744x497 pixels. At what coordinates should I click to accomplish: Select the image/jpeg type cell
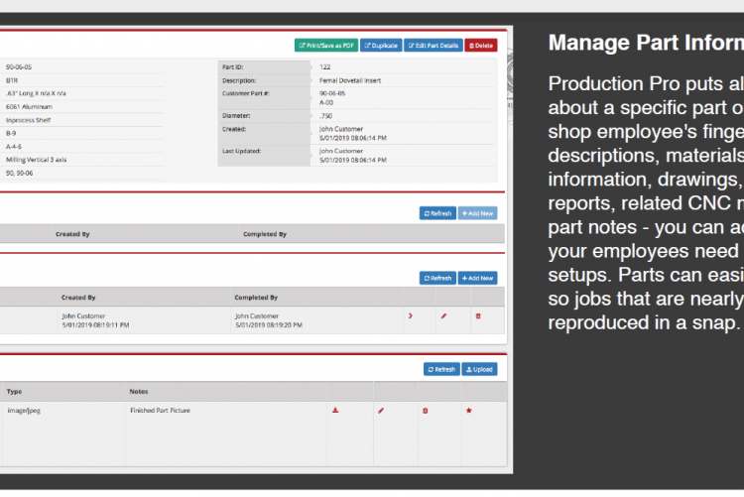[24, 410]
